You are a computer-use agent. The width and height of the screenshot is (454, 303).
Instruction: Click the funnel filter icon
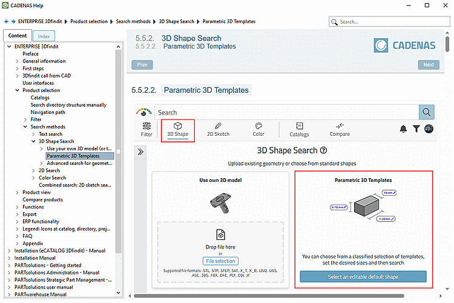(416, 128)
